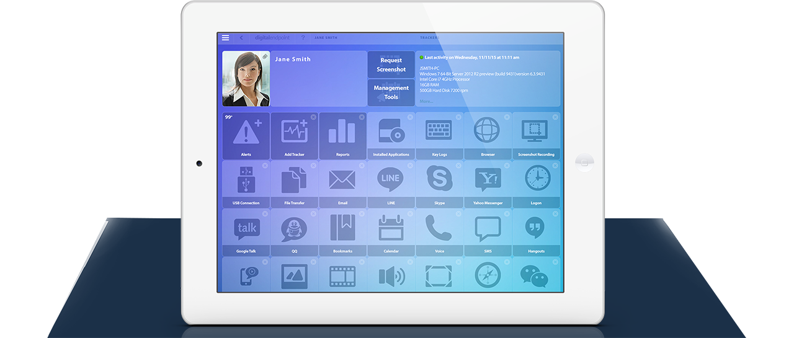The height and width of the screenshot is (338, 794).
Task: Open the Logon tracker
Action: (x=536, y=184)
